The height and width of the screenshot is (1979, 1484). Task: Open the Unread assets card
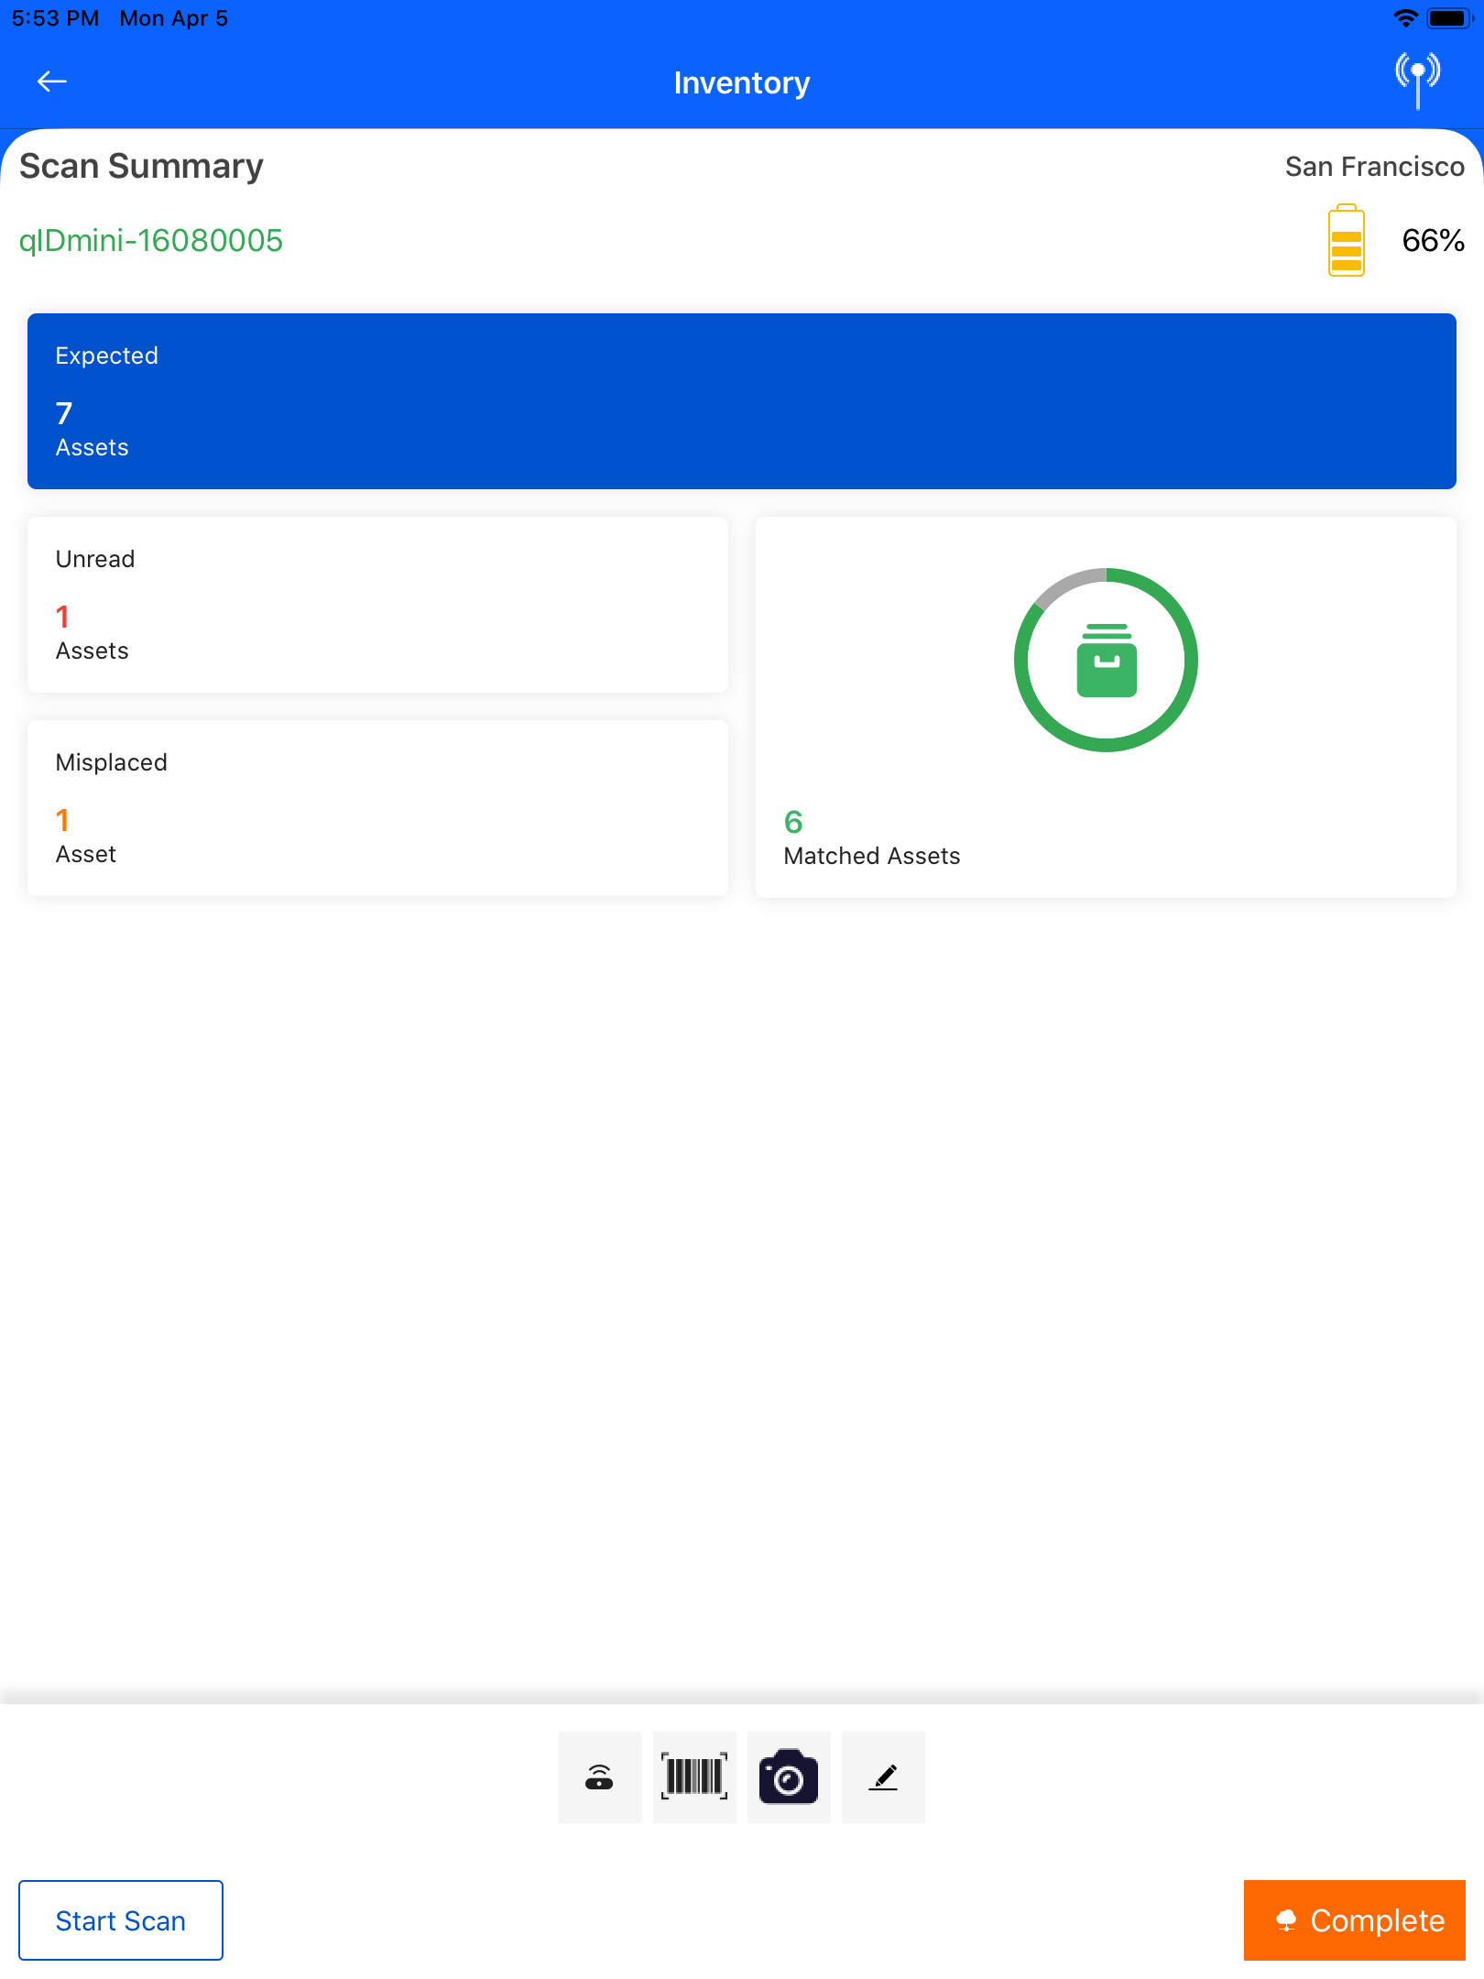(377, 605)
